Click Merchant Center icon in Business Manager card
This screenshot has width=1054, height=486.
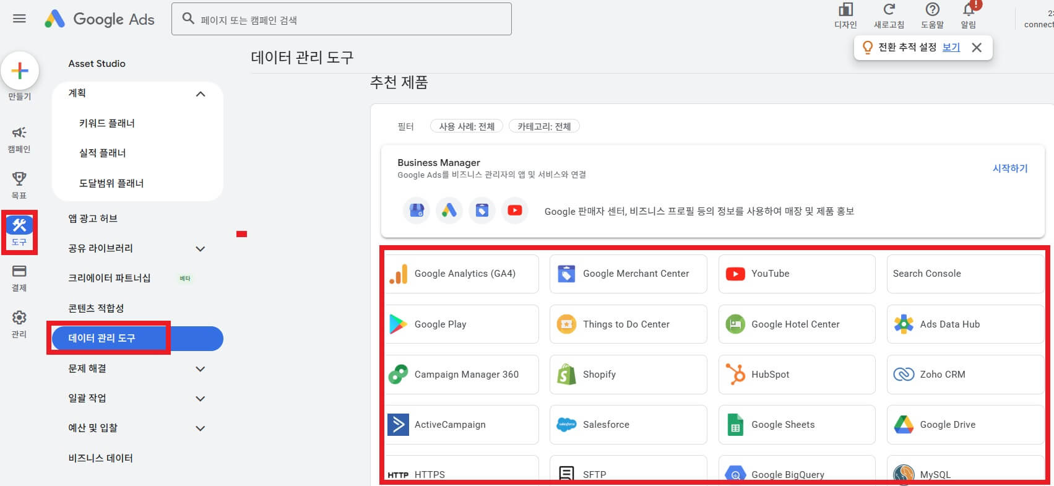coord(482,210)
